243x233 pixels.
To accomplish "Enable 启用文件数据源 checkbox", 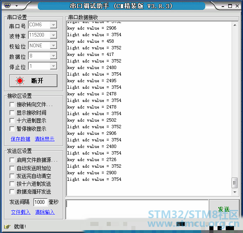I will [x=12, y=160].
